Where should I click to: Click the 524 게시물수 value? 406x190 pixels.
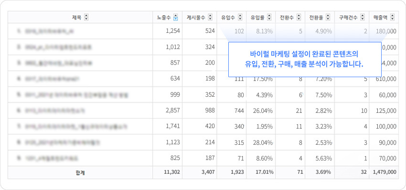click(x=210, y=31)
